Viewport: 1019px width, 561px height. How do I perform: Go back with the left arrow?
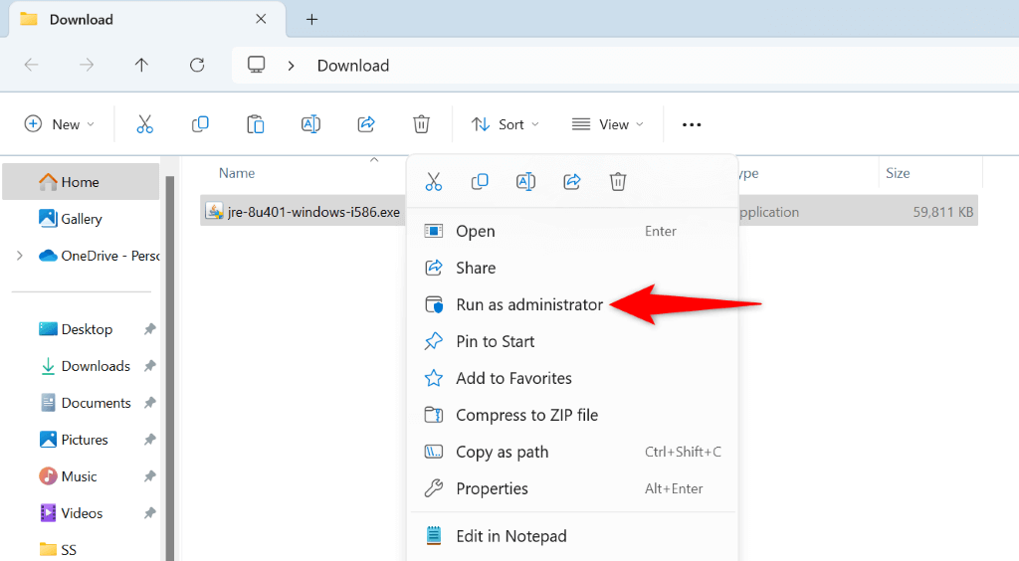click(31, 65)
